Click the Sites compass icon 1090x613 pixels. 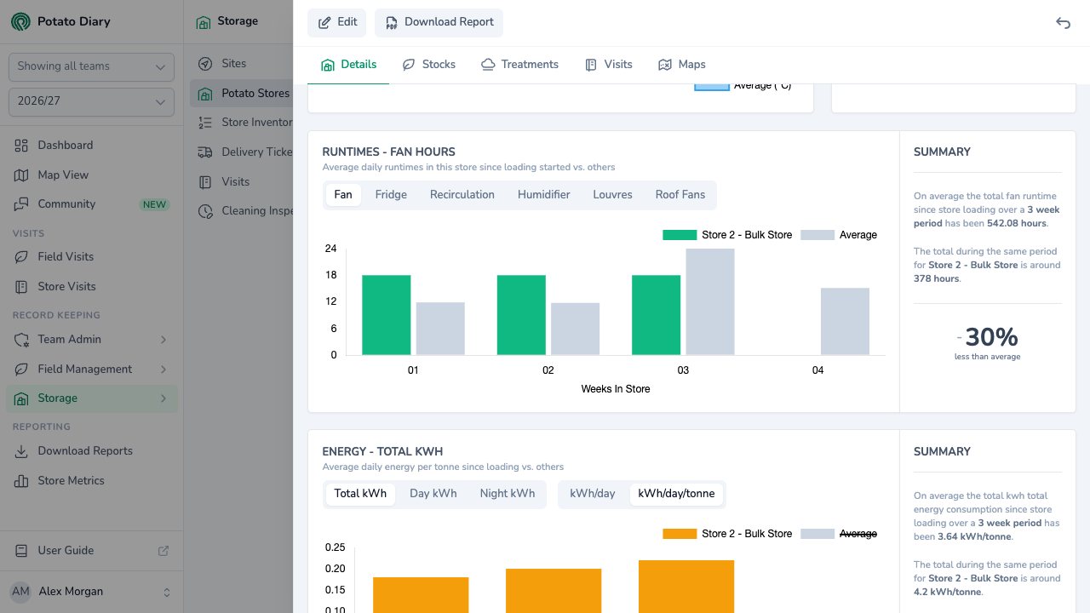[205, 64]
